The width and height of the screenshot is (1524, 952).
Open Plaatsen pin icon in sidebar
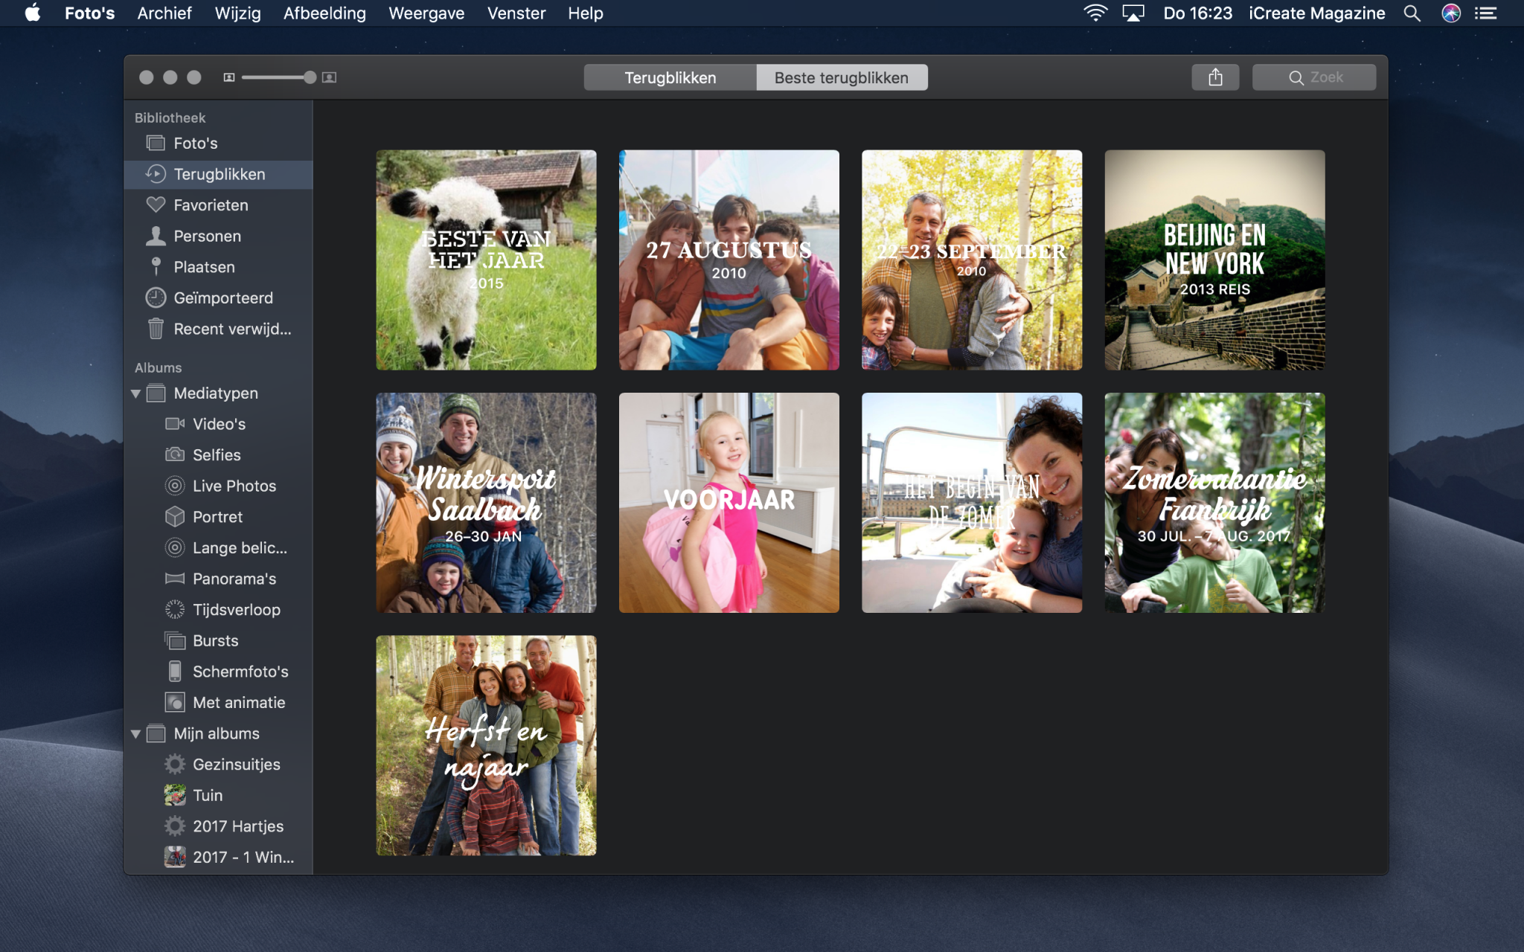(x=156, y=266)
